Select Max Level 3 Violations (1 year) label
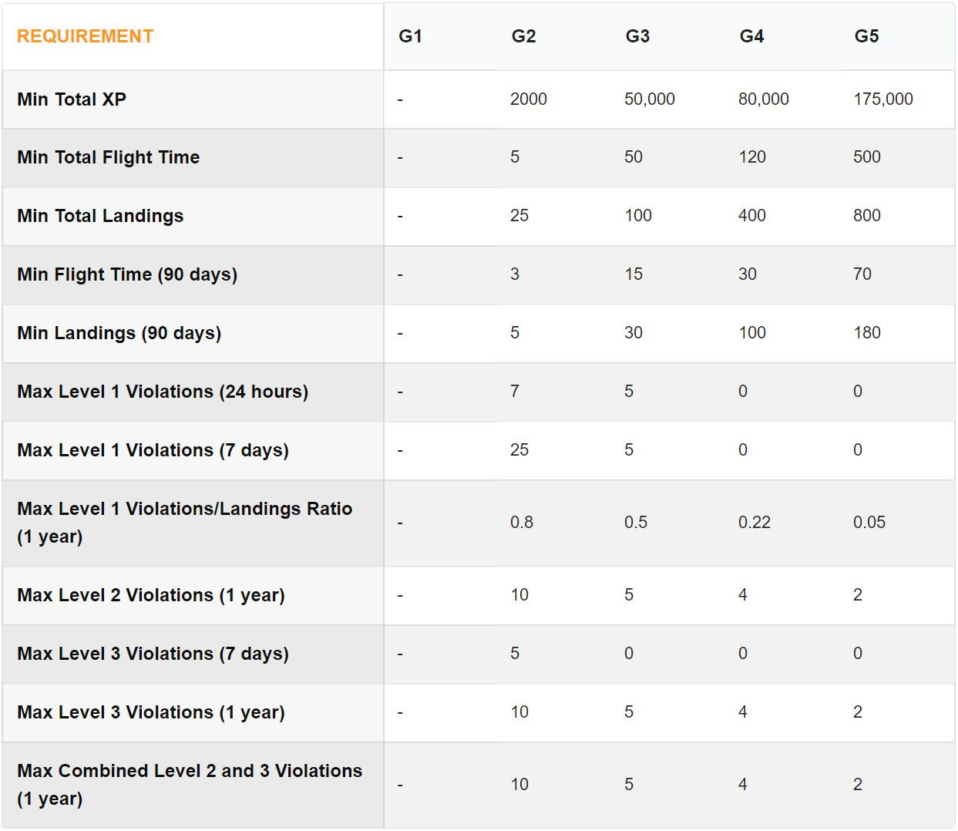958x831 pixels. click(151, 712)
